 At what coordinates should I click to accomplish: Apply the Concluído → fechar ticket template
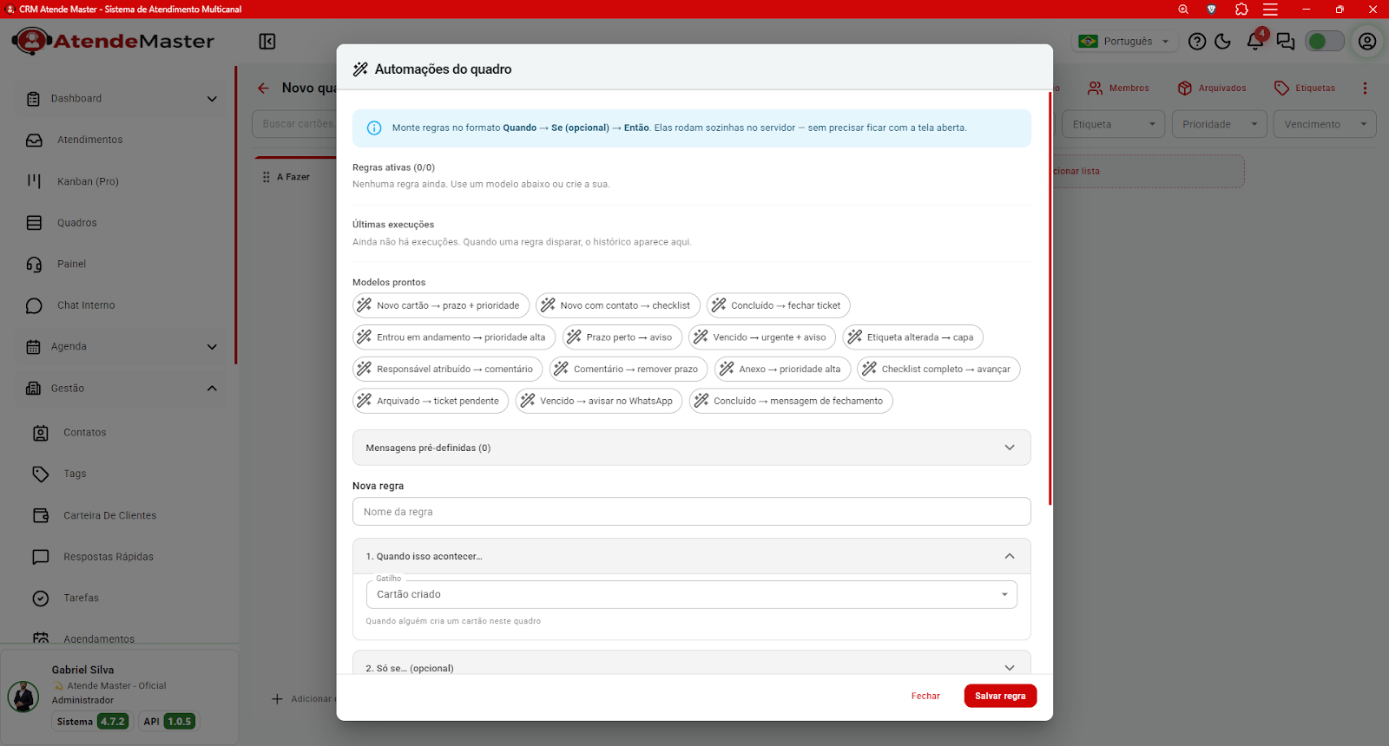click(x=779, y=305)
